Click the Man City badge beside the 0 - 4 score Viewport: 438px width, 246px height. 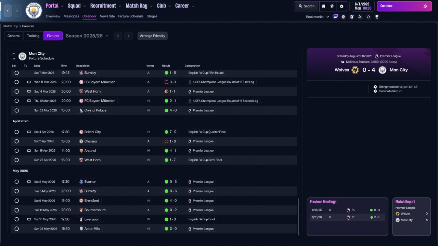(383, 70)
